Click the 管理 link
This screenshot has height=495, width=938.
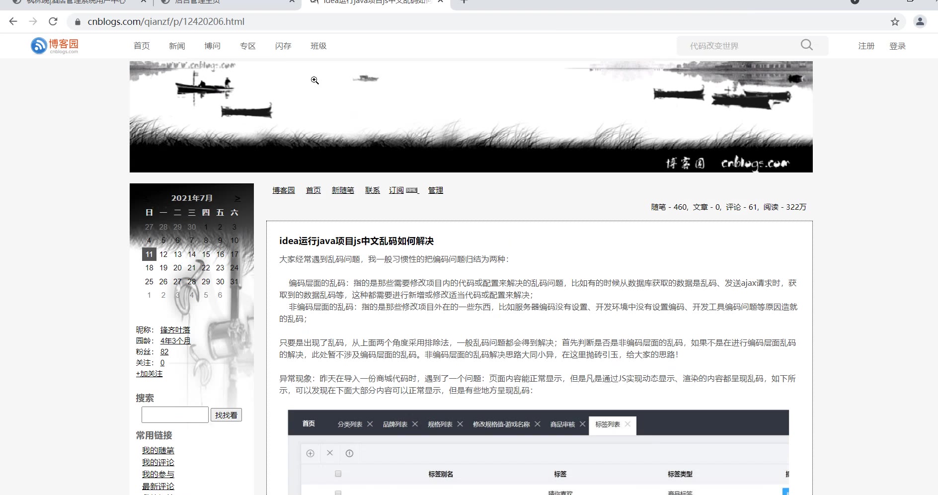point(436,190)
